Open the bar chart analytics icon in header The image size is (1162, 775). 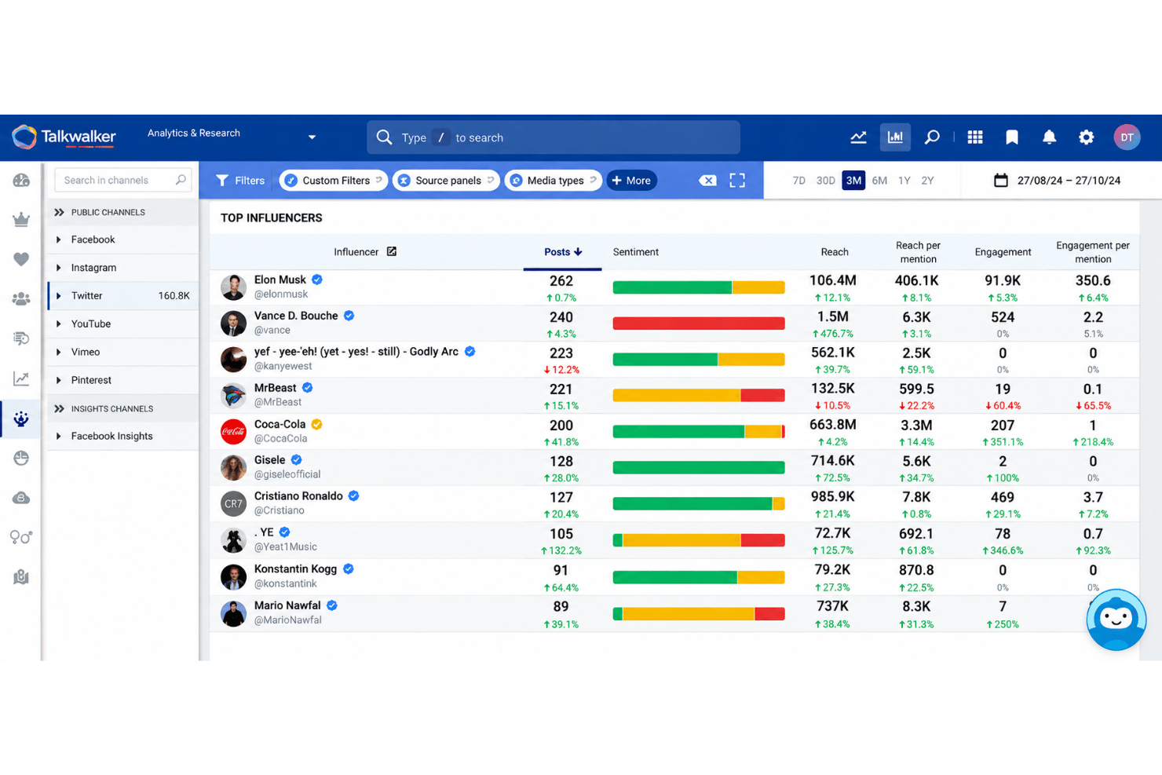895,137
